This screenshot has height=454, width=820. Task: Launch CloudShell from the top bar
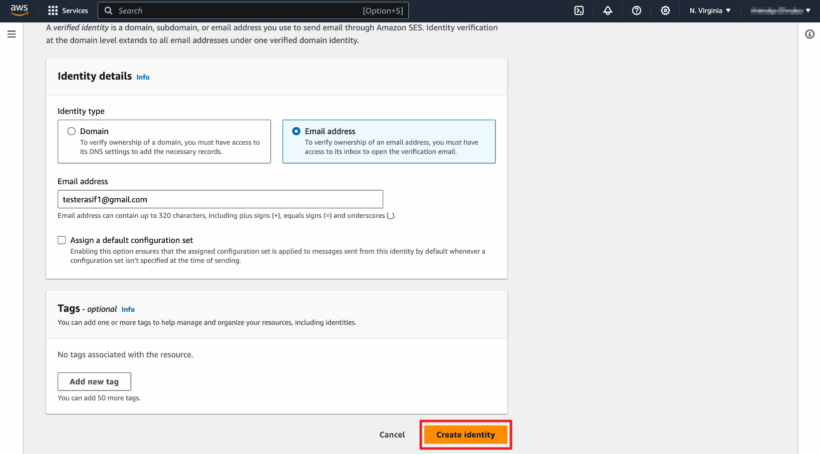[579, 11]
